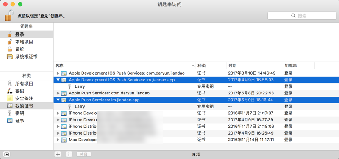The width and height of the screenshot is (339, 159).
Task: Click the add item plus button
Action: pyautogui.click(x=58, y=154)
